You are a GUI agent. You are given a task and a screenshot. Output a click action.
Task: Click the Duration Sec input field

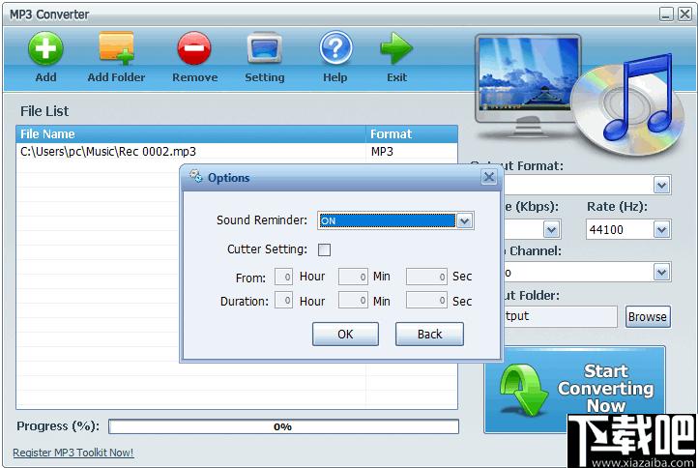[426, 300]
